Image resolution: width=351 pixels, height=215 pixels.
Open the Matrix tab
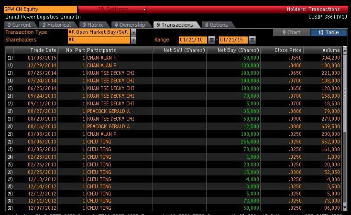(92, 25)
